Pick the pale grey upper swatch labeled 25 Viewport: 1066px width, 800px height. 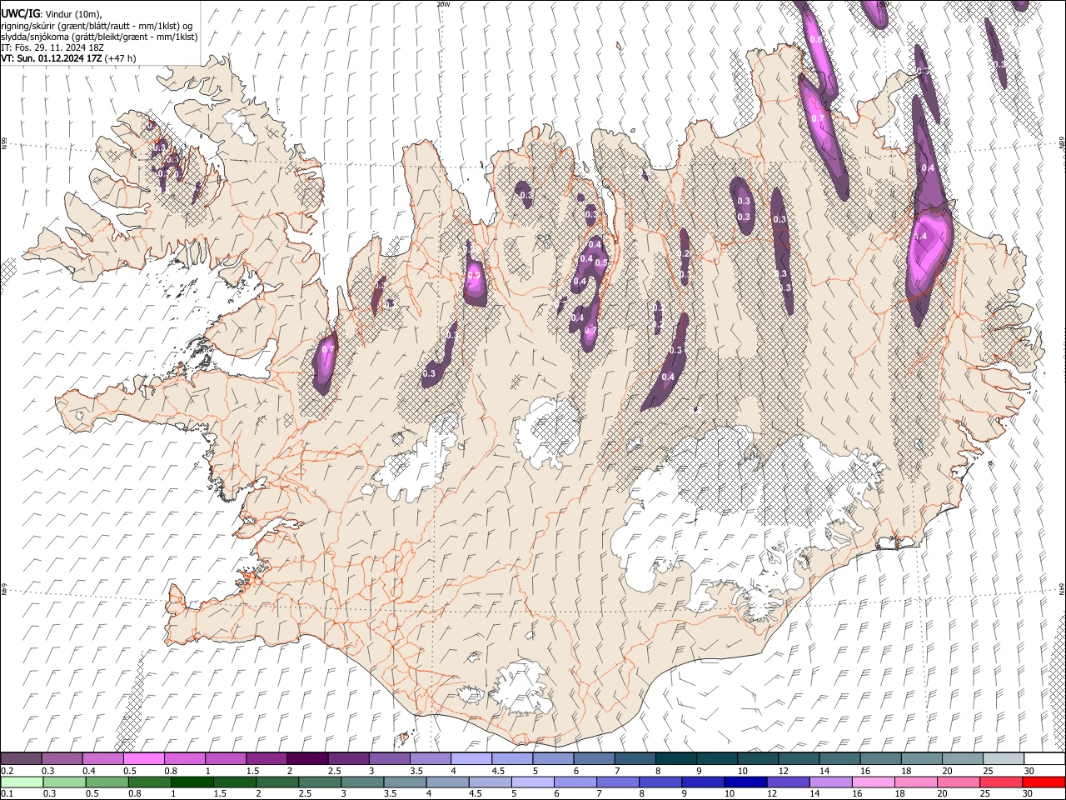(1003, 758)
